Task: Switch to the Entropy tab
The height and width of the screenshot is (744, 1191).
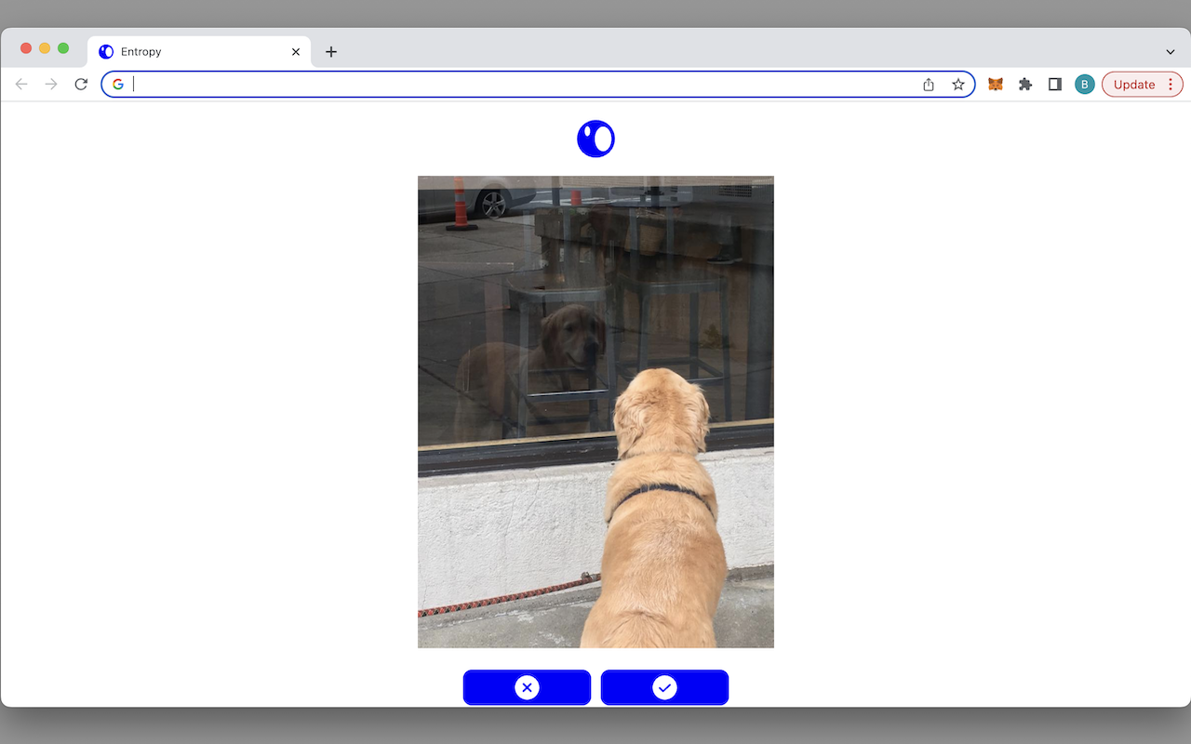Action: [186, 52]
